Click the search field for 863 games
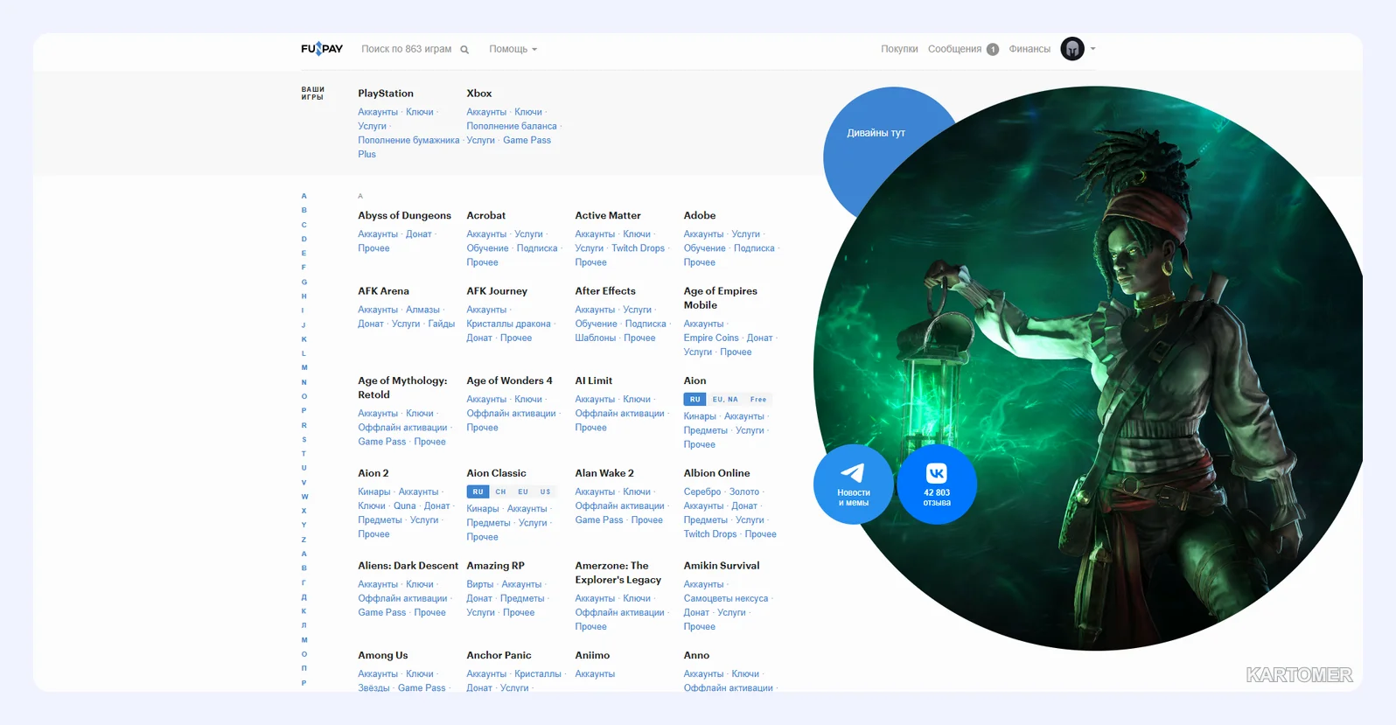1396x725 pixels. pos(407,49)
